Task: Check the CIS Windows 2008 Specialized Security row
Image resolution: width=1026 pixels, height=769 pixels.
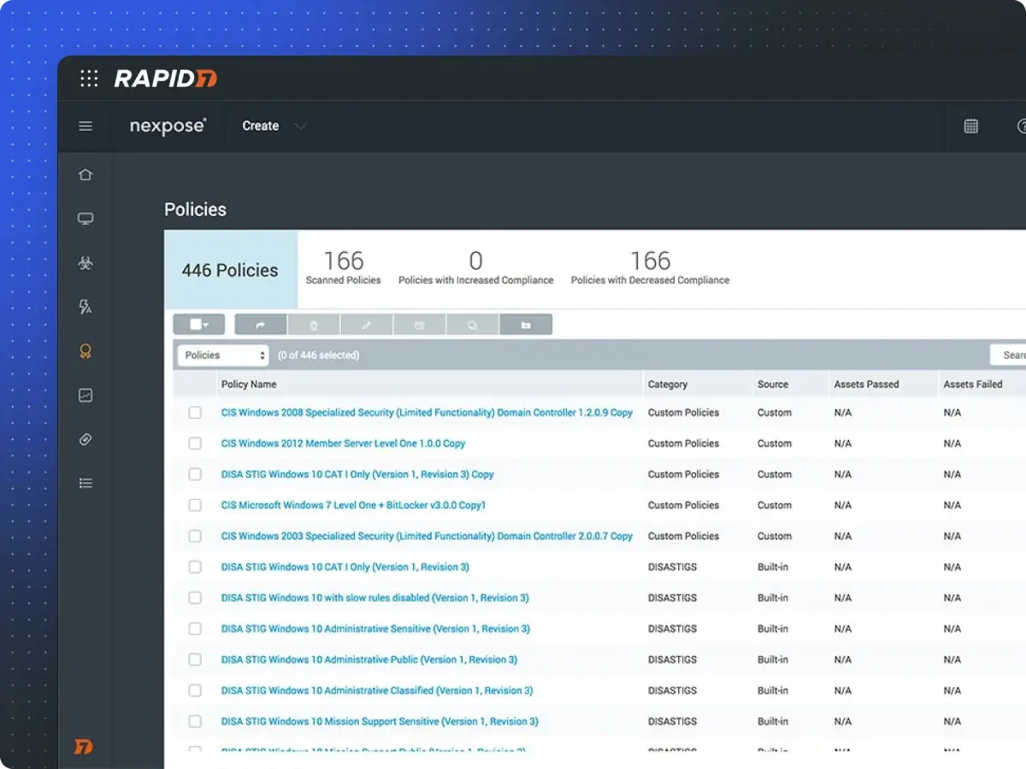Action: coord(195,413)
